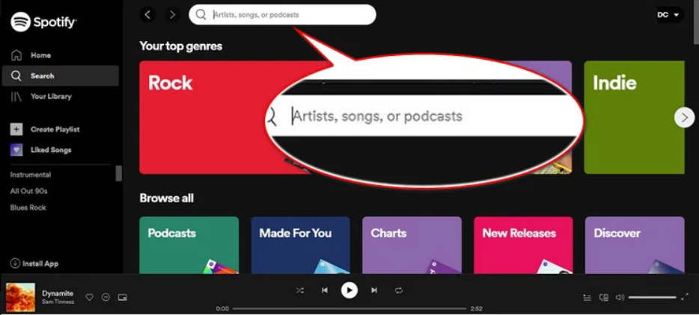Hide this song with the minus-circle icon
The width and height of the screenshot is (699, 315).
point(106,297)
